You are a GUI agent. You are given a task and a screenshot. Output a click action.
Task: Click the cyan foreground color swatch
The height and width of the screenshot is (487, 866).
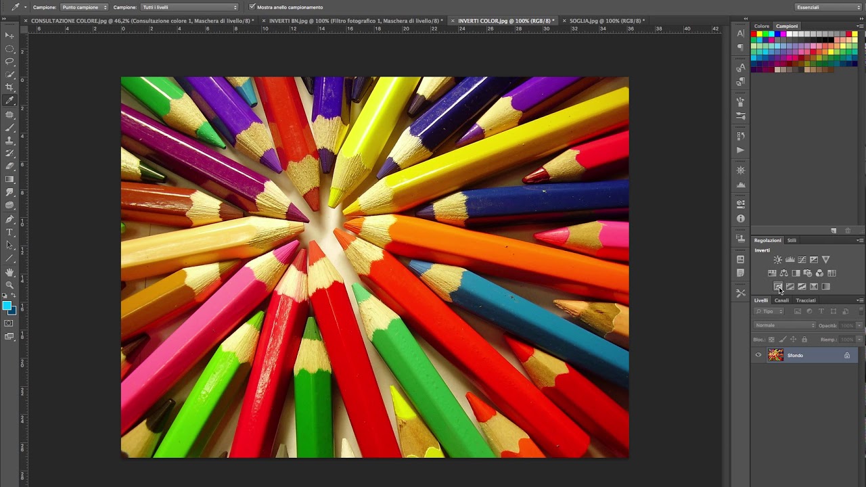point(7,306)
